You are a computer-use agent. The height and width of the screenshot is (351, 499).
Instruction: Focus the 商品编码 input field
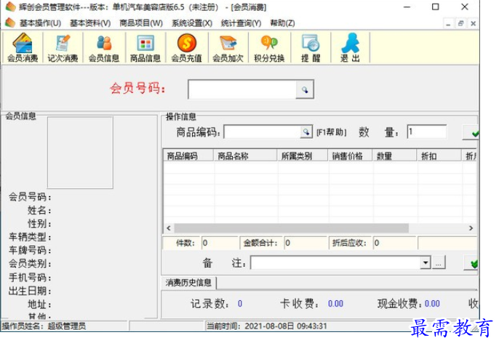pos(262,132)
